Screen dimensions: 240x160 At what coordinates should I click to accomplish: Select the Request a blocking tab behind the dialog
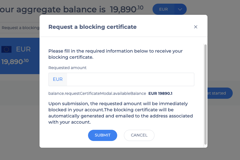click(20, 28)
